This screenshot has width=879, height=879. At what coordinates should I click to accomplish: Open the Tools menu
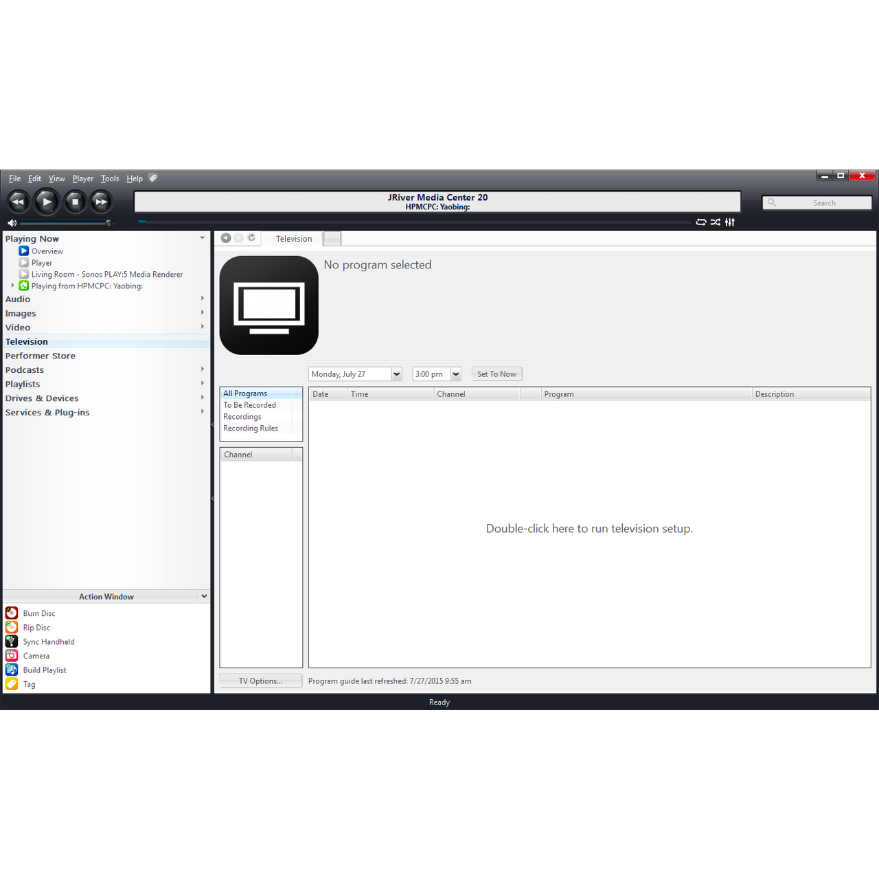(110, 178)
